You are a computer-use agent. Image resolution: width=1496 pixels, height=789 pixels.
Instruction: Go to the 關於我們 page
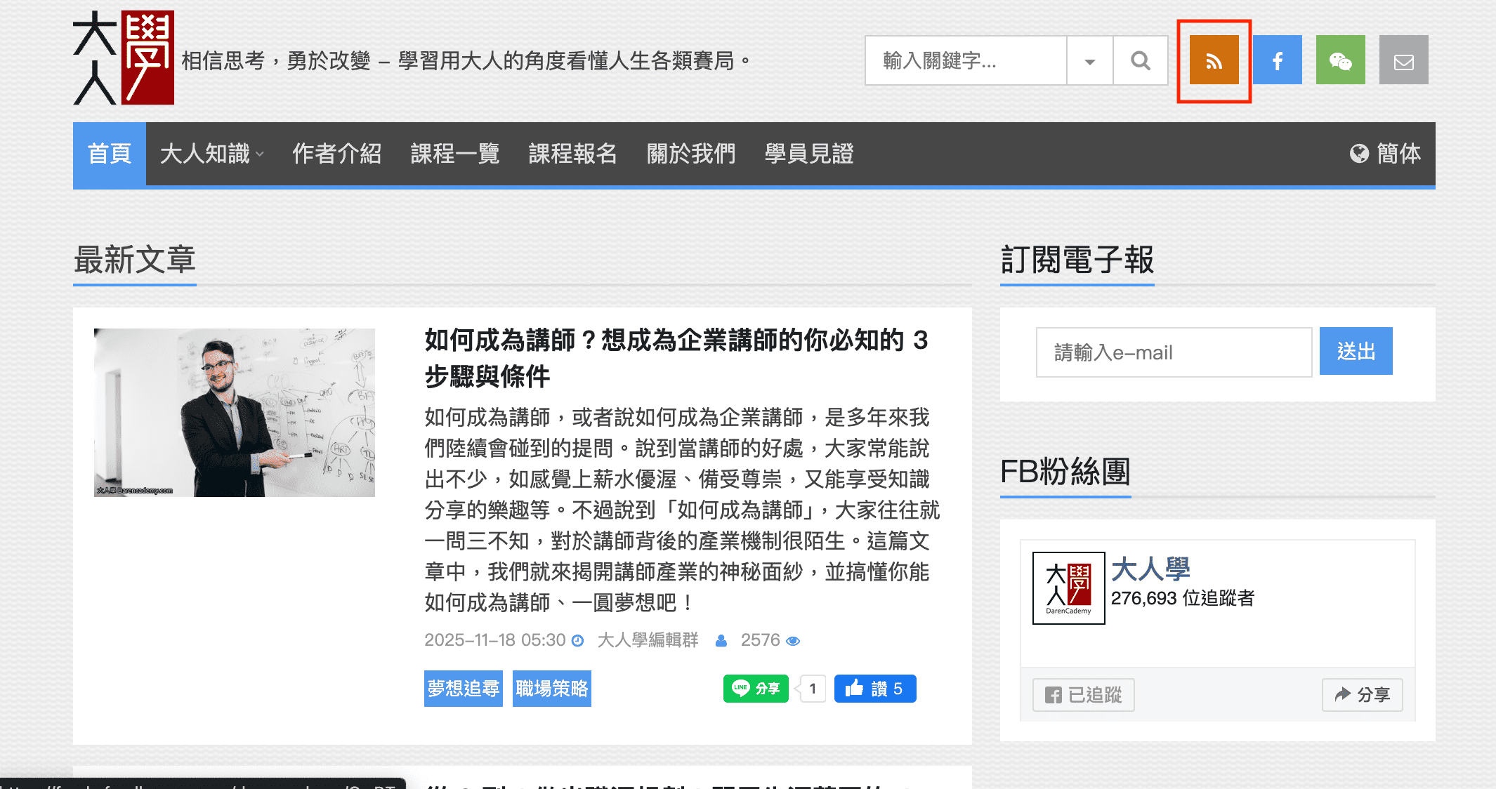pyautogui.click(x=691, y=154)
